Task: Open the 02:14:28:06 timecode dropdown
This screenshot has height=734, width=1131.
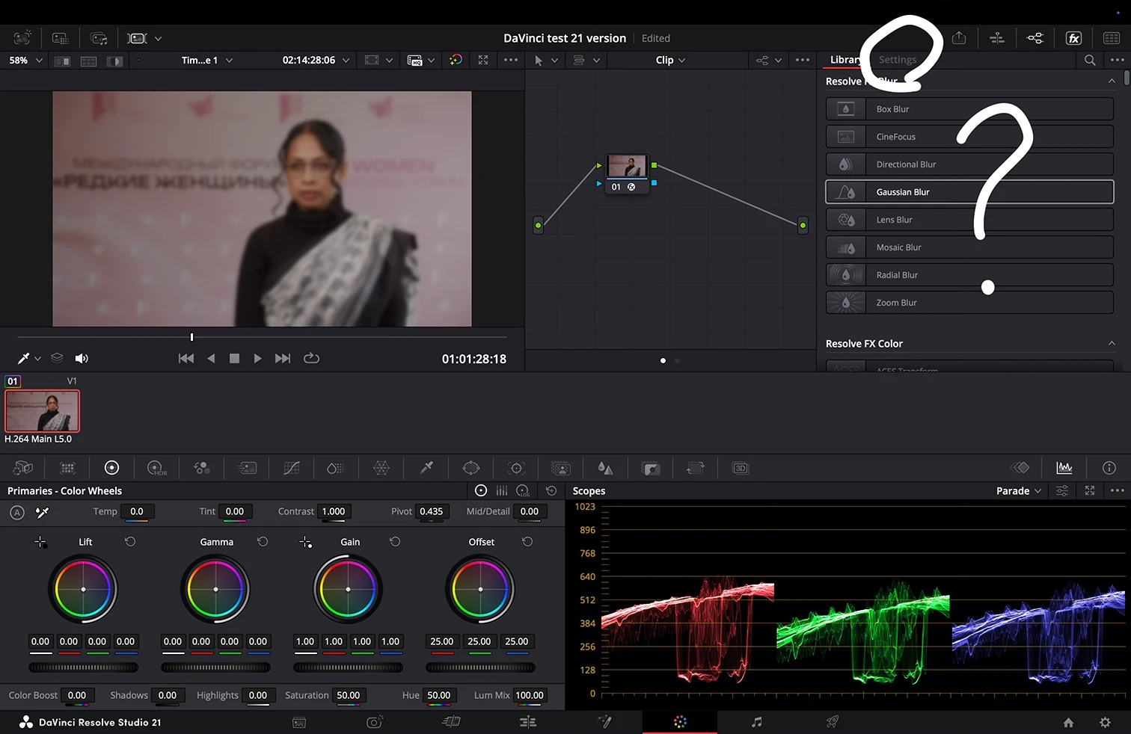Action: coord(316,61)
